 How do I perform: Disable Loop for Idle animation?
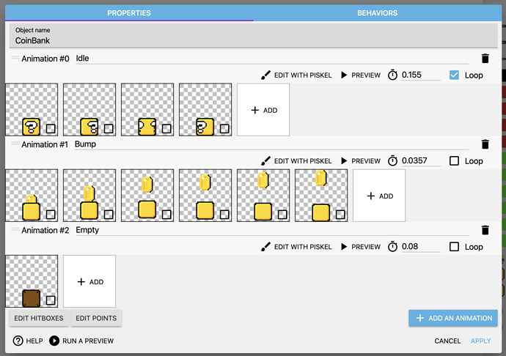click(454, 75)
